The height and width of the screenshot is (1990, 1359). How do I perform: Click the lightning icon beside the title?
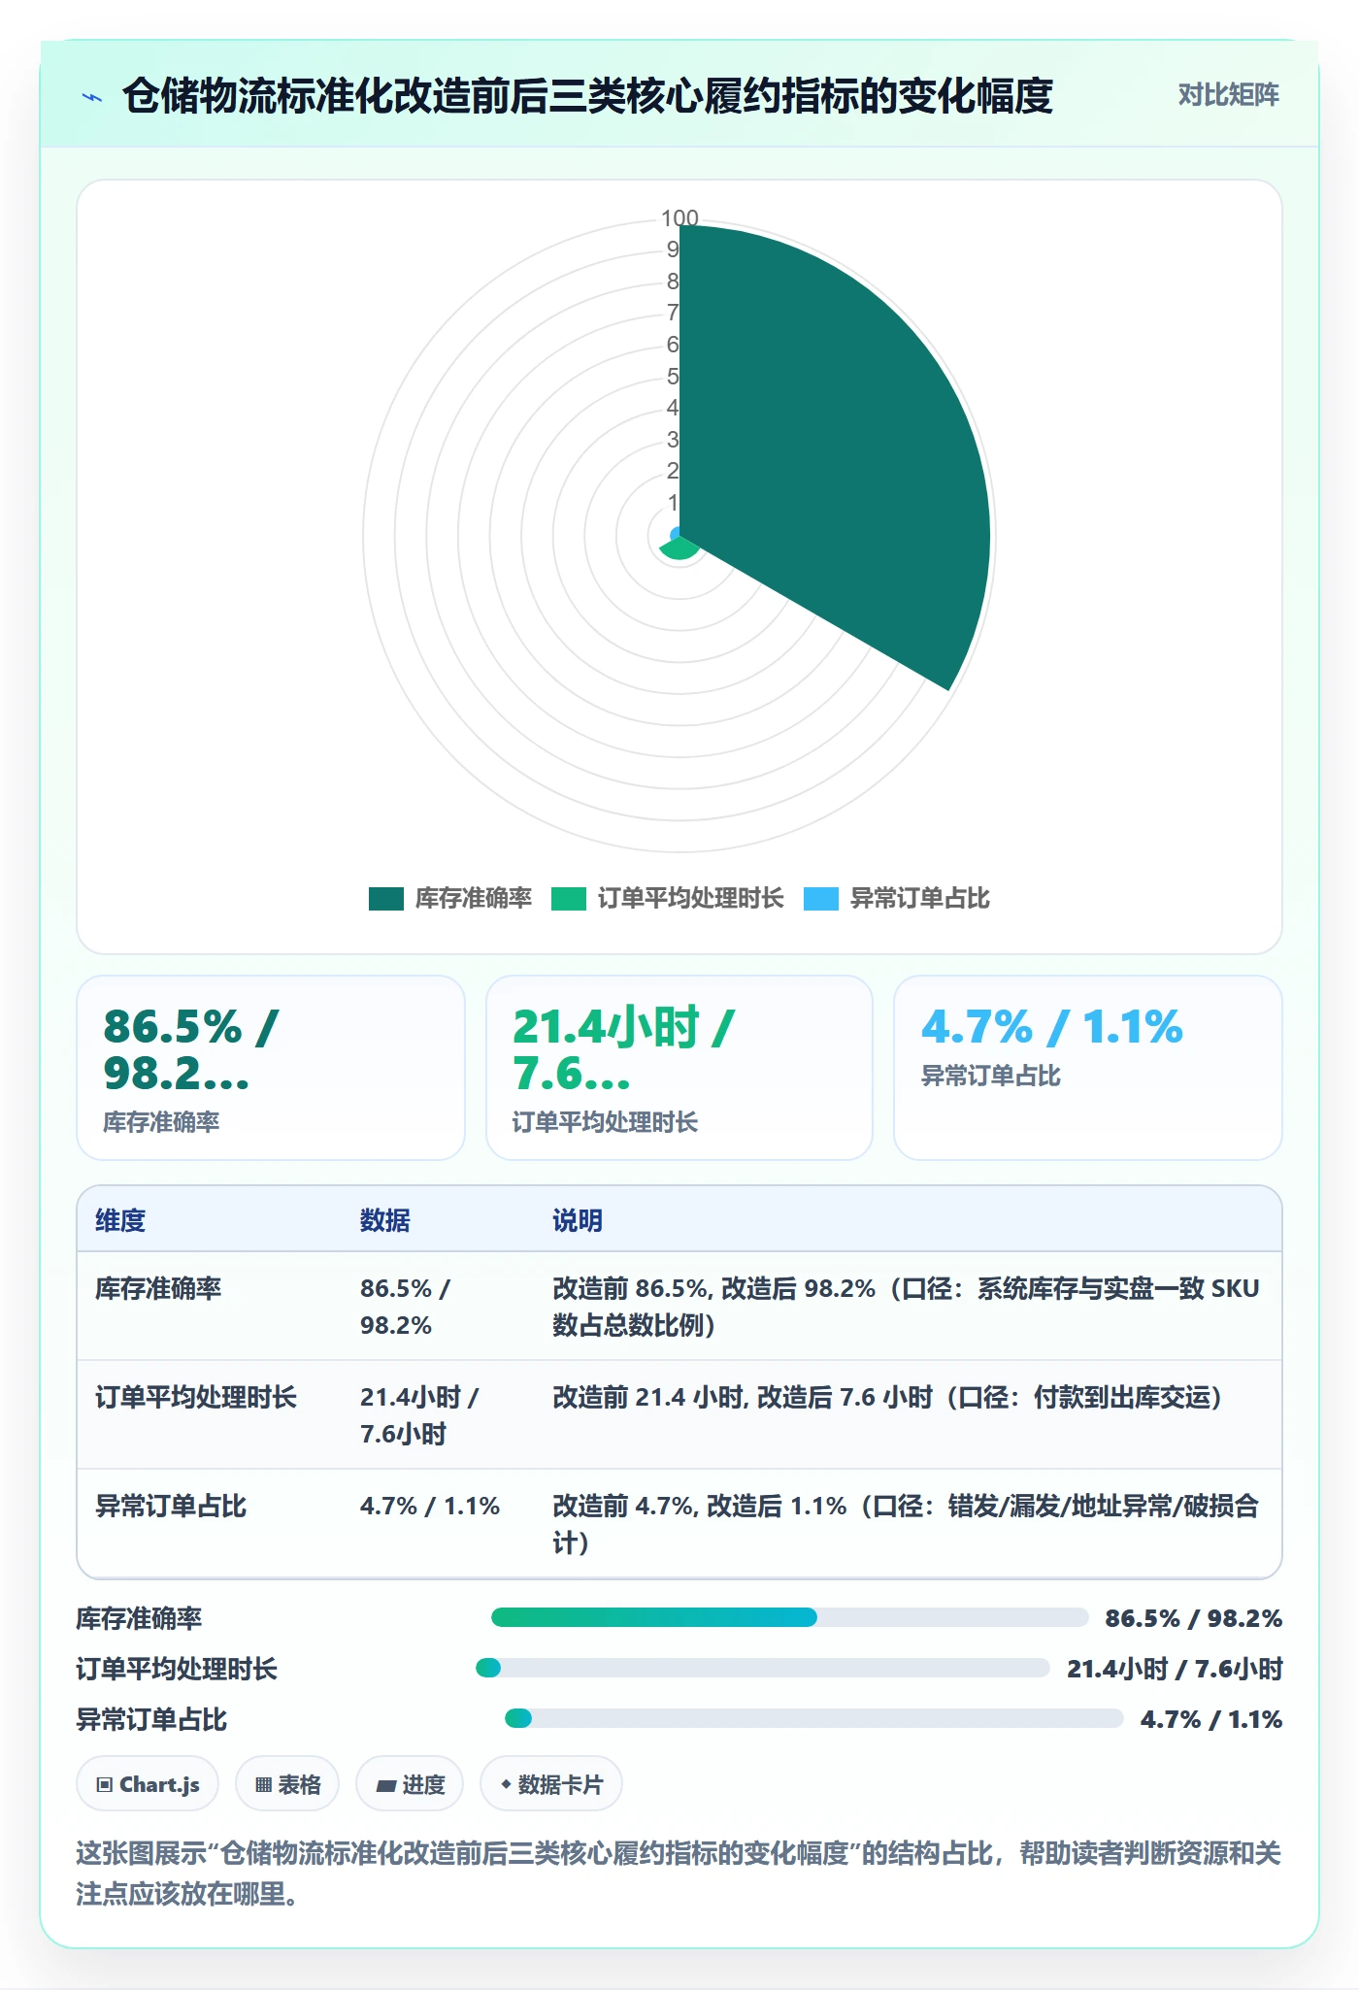click(x=92, y=97)
